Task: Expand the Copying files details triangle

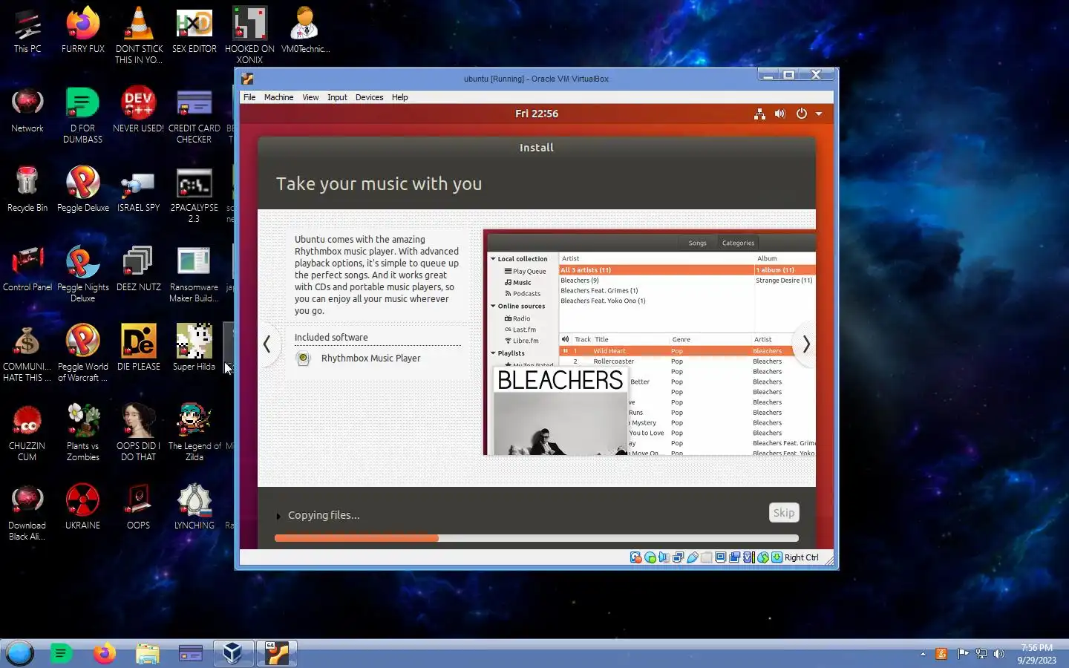Action: [x=278, y=516]
